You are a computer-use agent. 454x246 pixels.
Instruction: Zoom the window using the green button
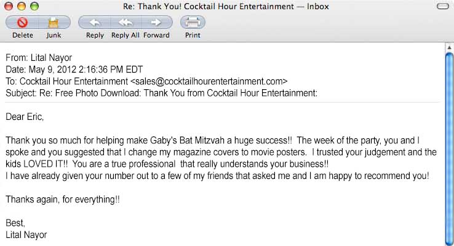(x=31, y=7)
